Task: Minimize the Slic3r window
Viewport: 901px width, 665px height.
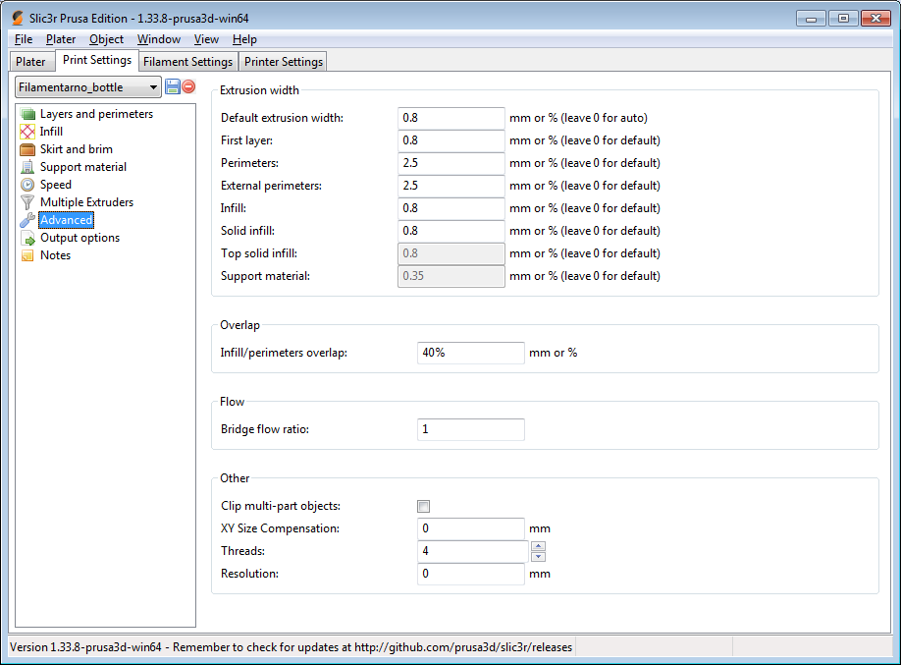Action: pos(811,19)
